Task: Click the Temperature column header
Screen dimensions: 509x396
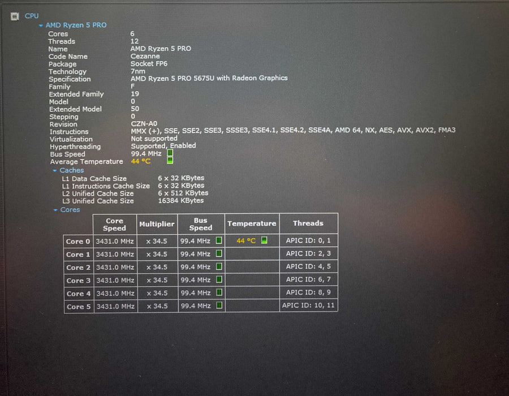Action: (252, 223)
